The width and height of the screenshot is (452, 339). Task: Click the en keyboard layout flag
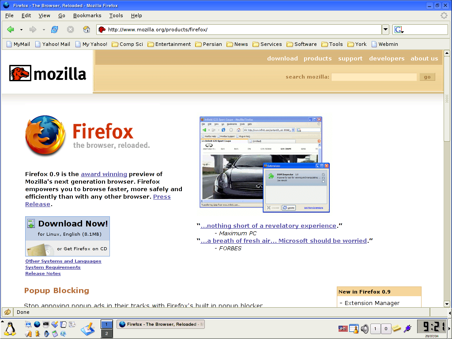click(x=343, y=328)
